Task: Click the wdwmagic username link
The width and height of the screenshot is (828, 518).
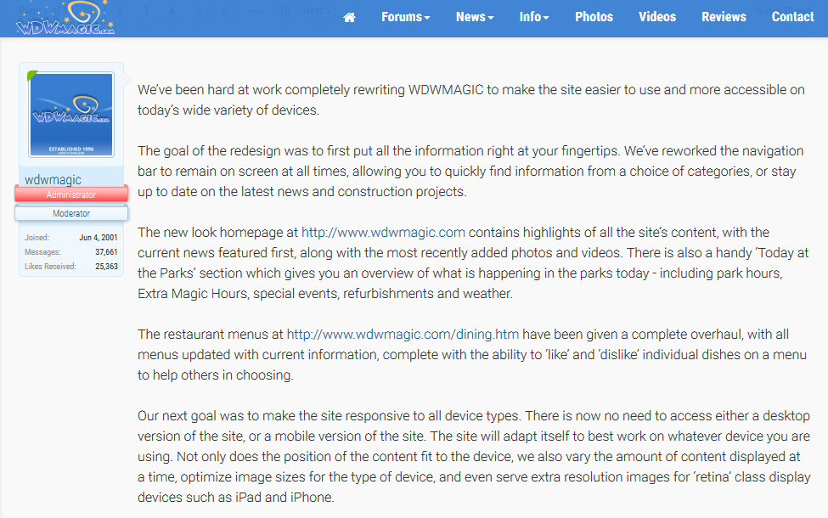Action: click(x=54, y=180)
